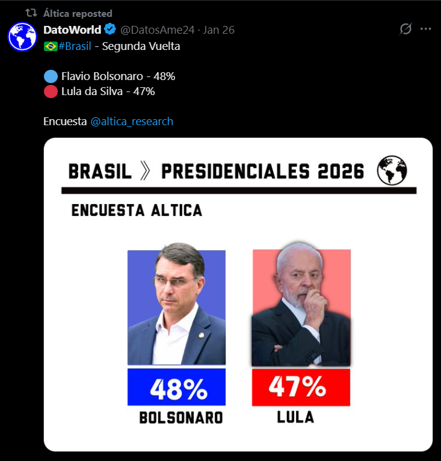Click the repost arrows icon above the post
The height and width of the screenshot is (461, 441).
point(31,13)
